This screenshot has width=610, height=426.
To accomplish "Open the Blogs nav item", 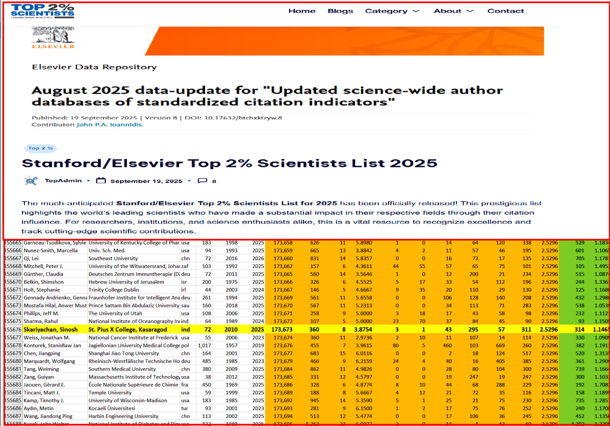I will click(x=340, y=11).
